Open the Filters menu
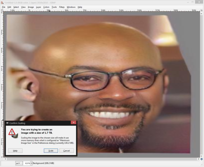This screenshot has height=167, width=204. 62,7
